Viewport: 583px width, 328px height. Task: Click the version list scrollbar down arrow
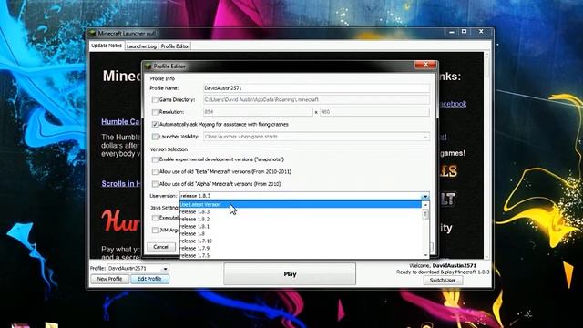click(x=425, y=255)
